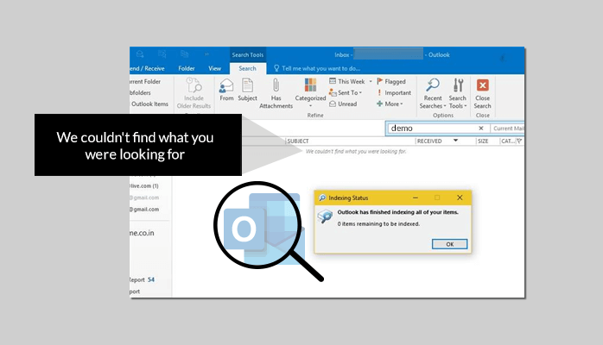Image resolution: width=603 pixels, height=345 pixels.
Task: Open Search Tools options
Action: coord(458,93)
